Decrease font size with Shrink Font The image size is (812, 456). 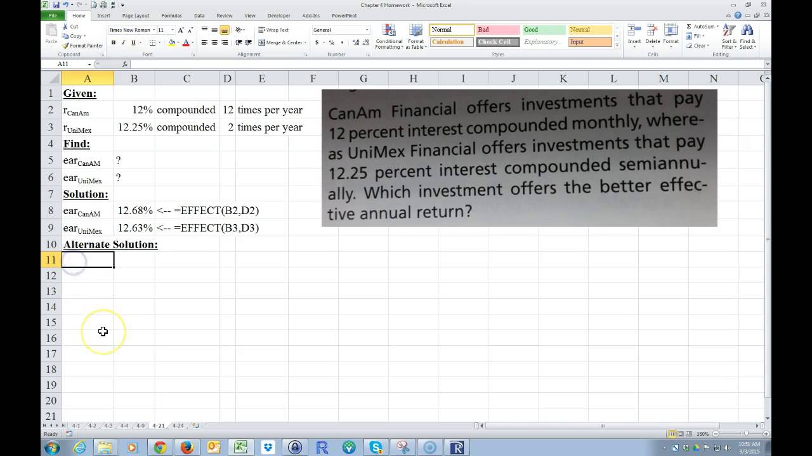coord(190,30)
